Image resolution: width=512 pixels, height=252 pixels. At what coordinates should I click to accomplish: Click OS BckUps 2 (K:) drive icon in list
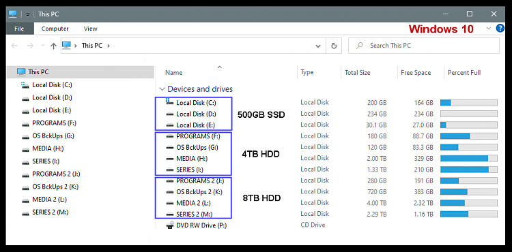coord(169,192)
